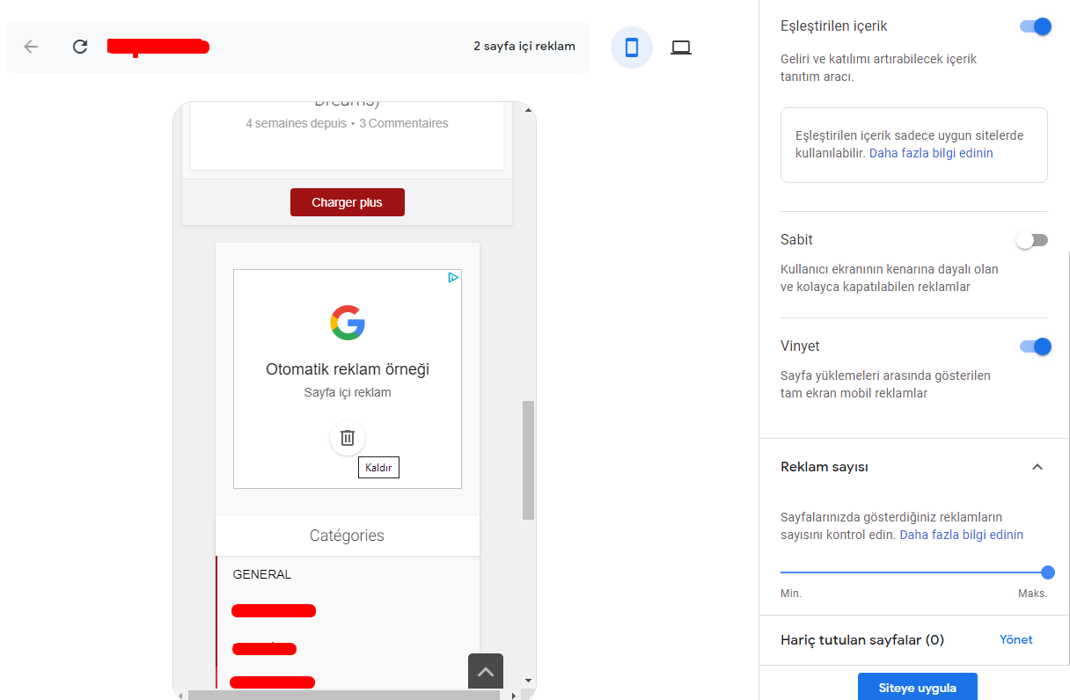Open Daha fazla bilgi edinin under Reklam sayısı
Image resolution: width=1070 pixels, height=700 pixels.
[961, 535]
